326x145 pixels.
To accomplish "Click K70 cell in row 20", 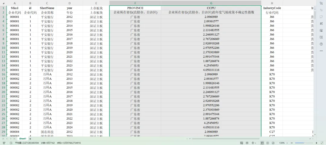I will click(272, 92).
